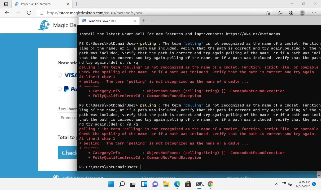Select the Windows PowerShell tab
Screen dimensions: 321x190
109,21
